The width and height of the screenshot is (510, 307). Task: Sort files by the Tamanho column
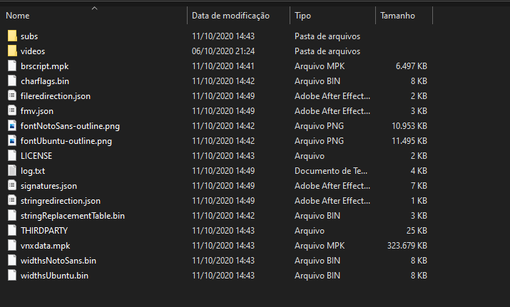[x=397, y=16]
